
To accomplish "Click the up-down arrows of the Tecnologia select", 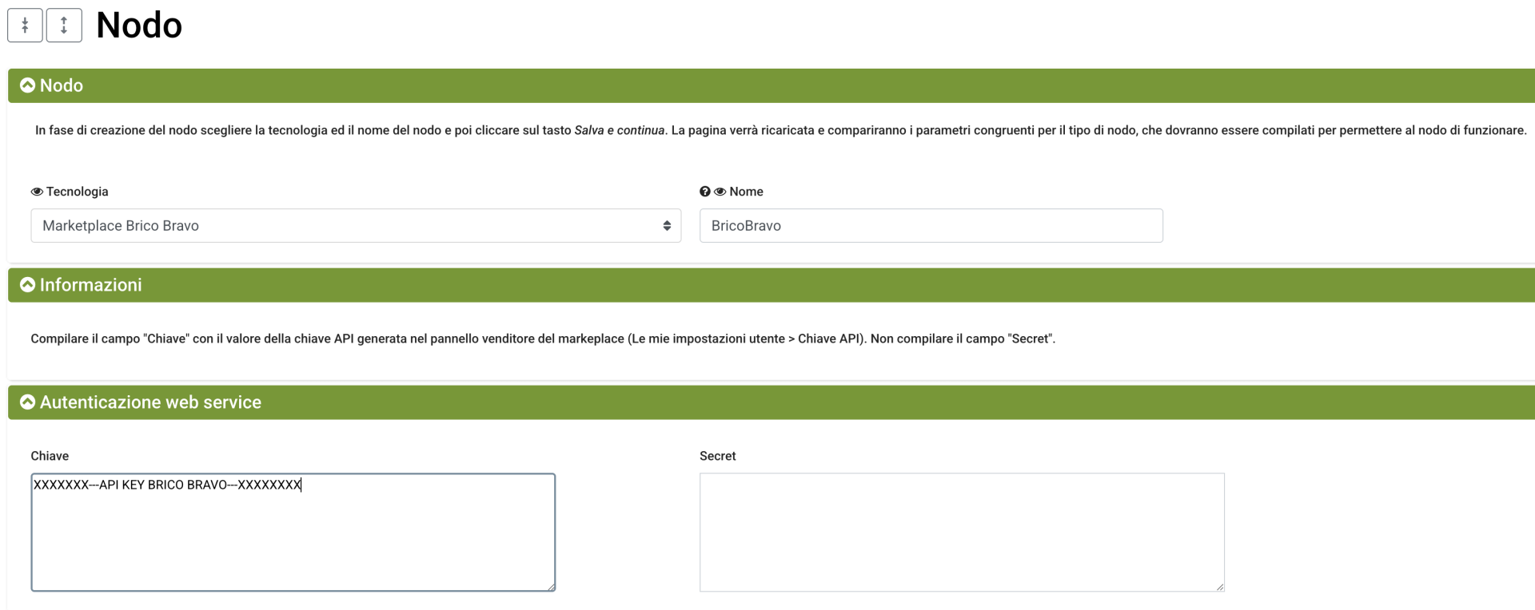I will 667,226.
